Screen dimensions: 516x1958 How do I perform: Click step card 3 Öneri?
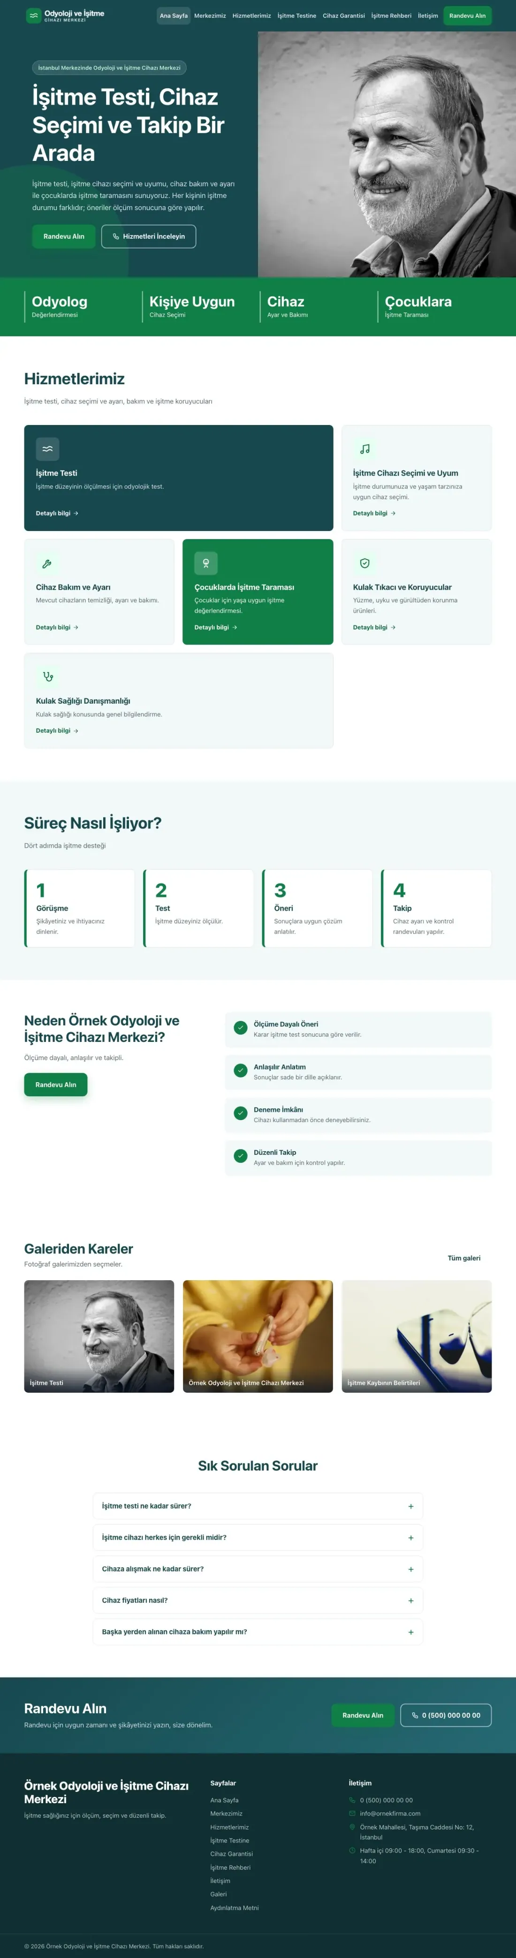(318, 908)
